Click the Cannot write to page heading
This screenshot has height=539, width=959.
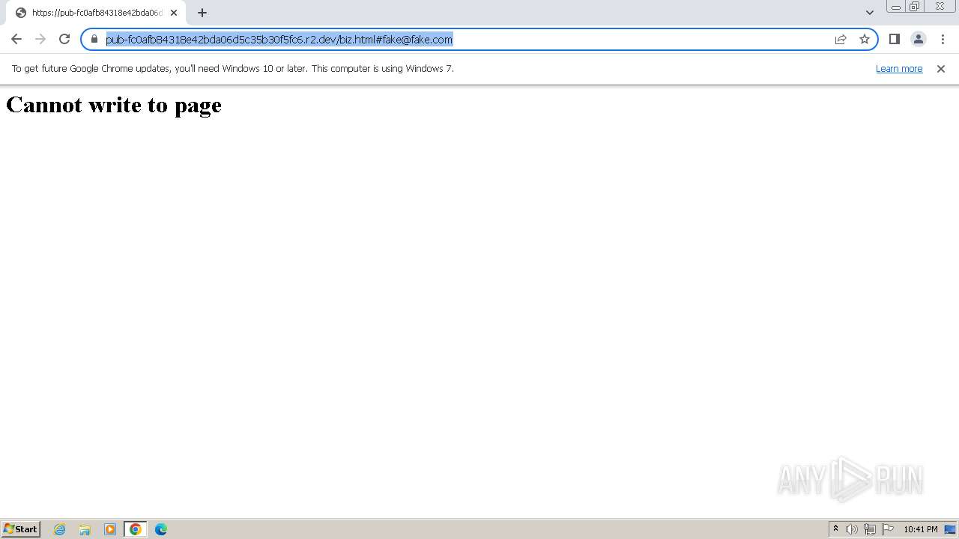(114, 105)
